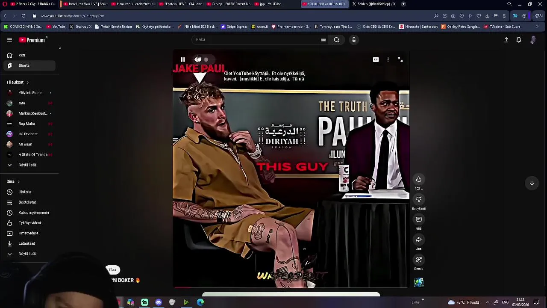
Task: Seek on the Short's red progress bar
Action: coord(291,287)
